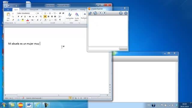Viewport: 192px width, 108px height.
Task: Open the Change Case (Aa) dropdown
Action: (x=33, y=20)
